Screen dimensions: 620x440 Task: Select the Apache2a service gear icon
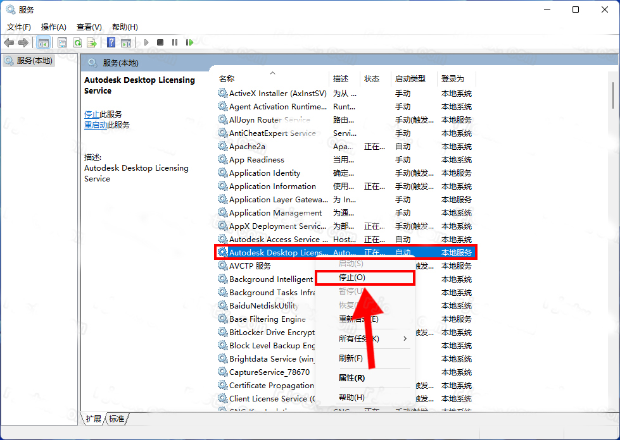(x=222, y=147)
